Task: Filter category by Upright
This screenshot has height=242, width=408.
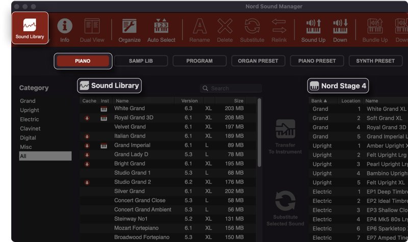Action: [x=30, y=110]
